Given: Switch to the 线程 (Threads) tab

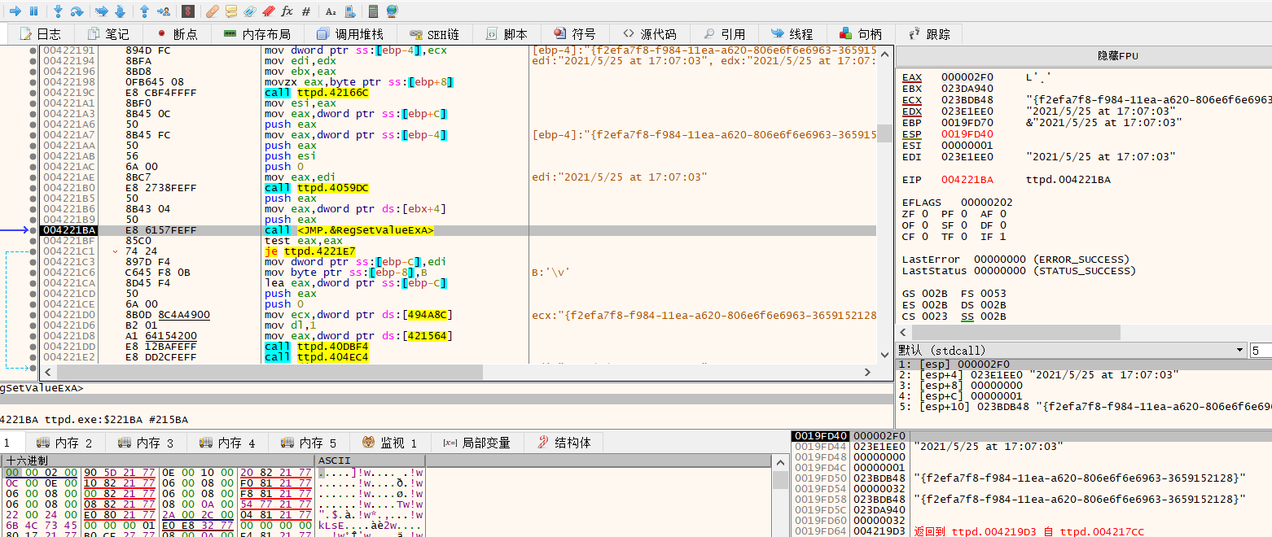Looking at the screenshot, I should pyautogui.click(x=792, y=34).
